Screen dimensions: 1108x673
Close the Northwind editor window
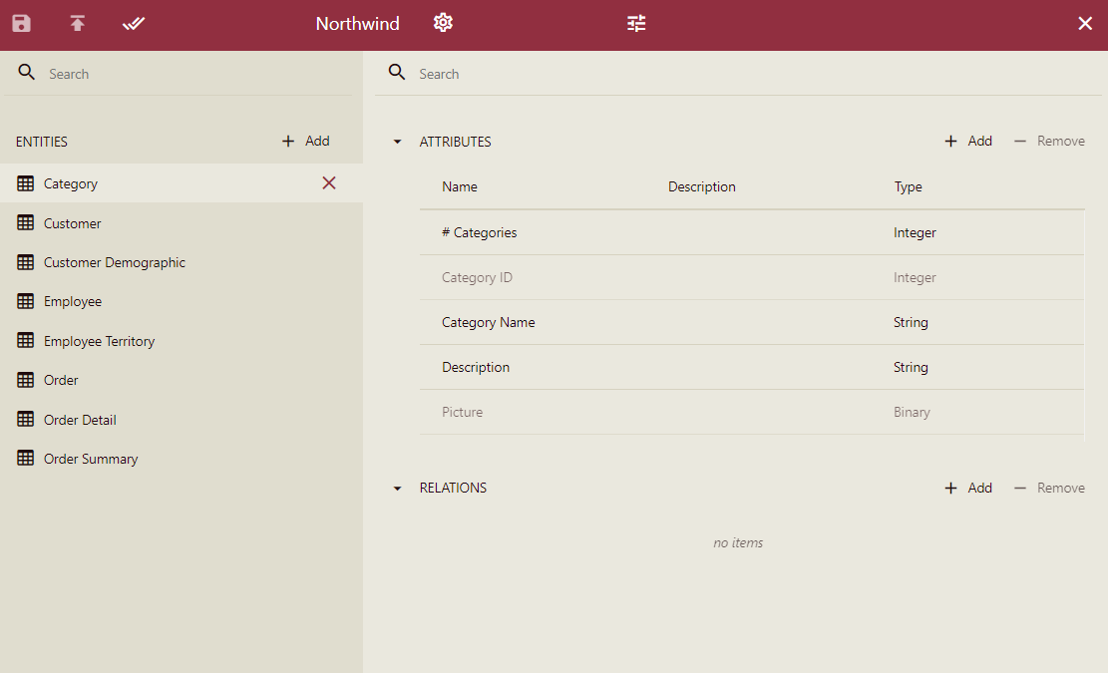(1085, 22)
